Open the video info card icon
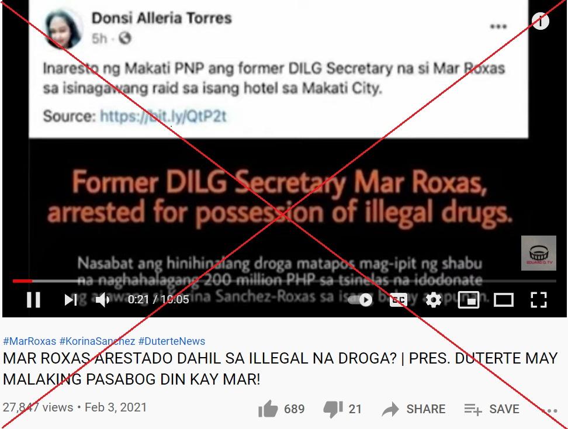This screenshot has height=429, width=568. click(540, 22)
